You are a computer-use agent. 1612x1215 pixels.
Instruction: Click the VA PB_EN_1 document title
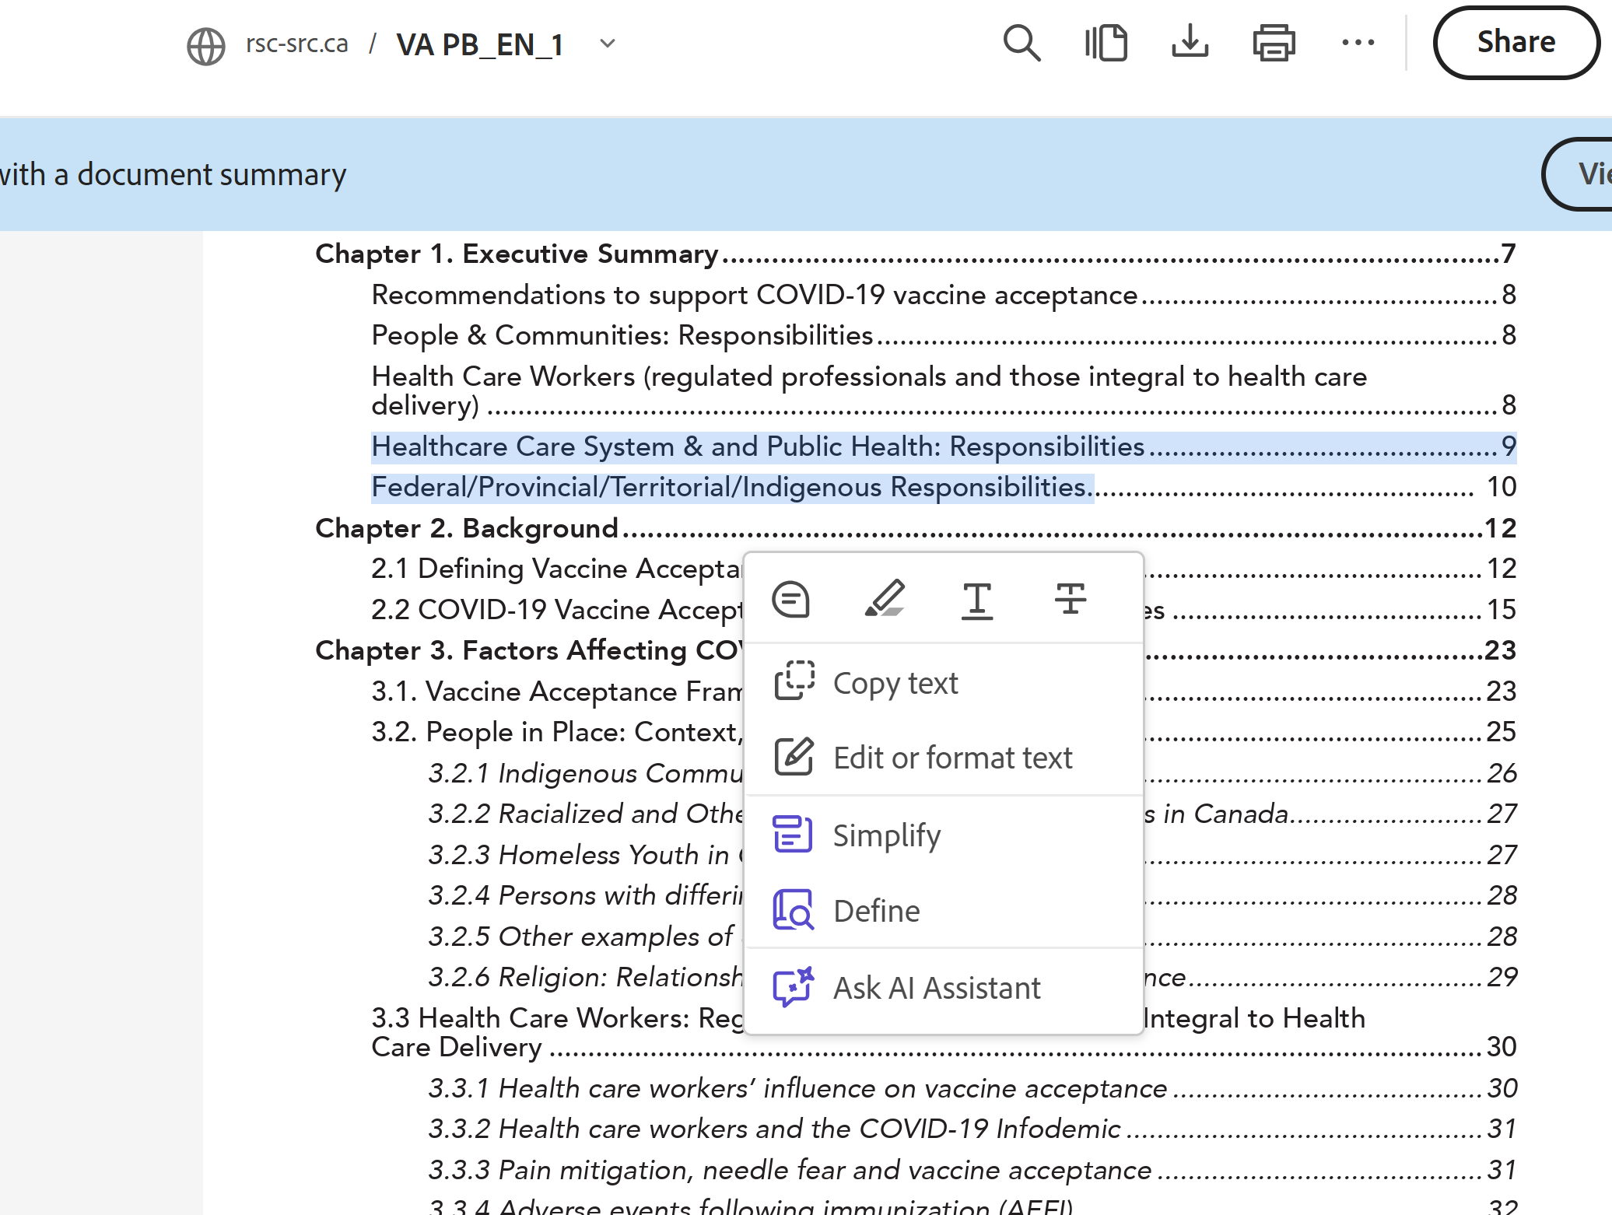tap(479, 45)
